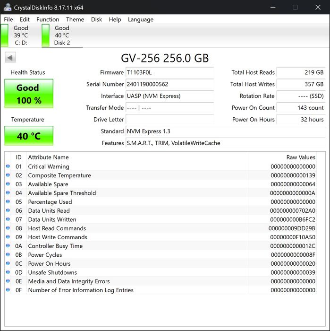Viewport: 330px width, 331px height.
Task: Click the status dot for Power On Hours row 0C
Action: click(8, 263)
